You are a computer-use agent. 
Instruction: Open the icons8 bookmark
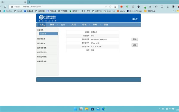[x=18, y=11]
